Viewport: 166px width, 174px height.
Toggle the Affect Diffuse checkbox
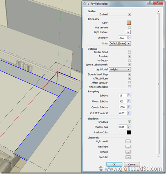coord(129,78)
